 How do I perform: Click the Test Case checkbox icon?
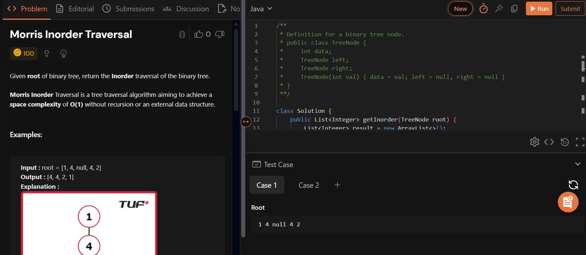coord(256,165)
